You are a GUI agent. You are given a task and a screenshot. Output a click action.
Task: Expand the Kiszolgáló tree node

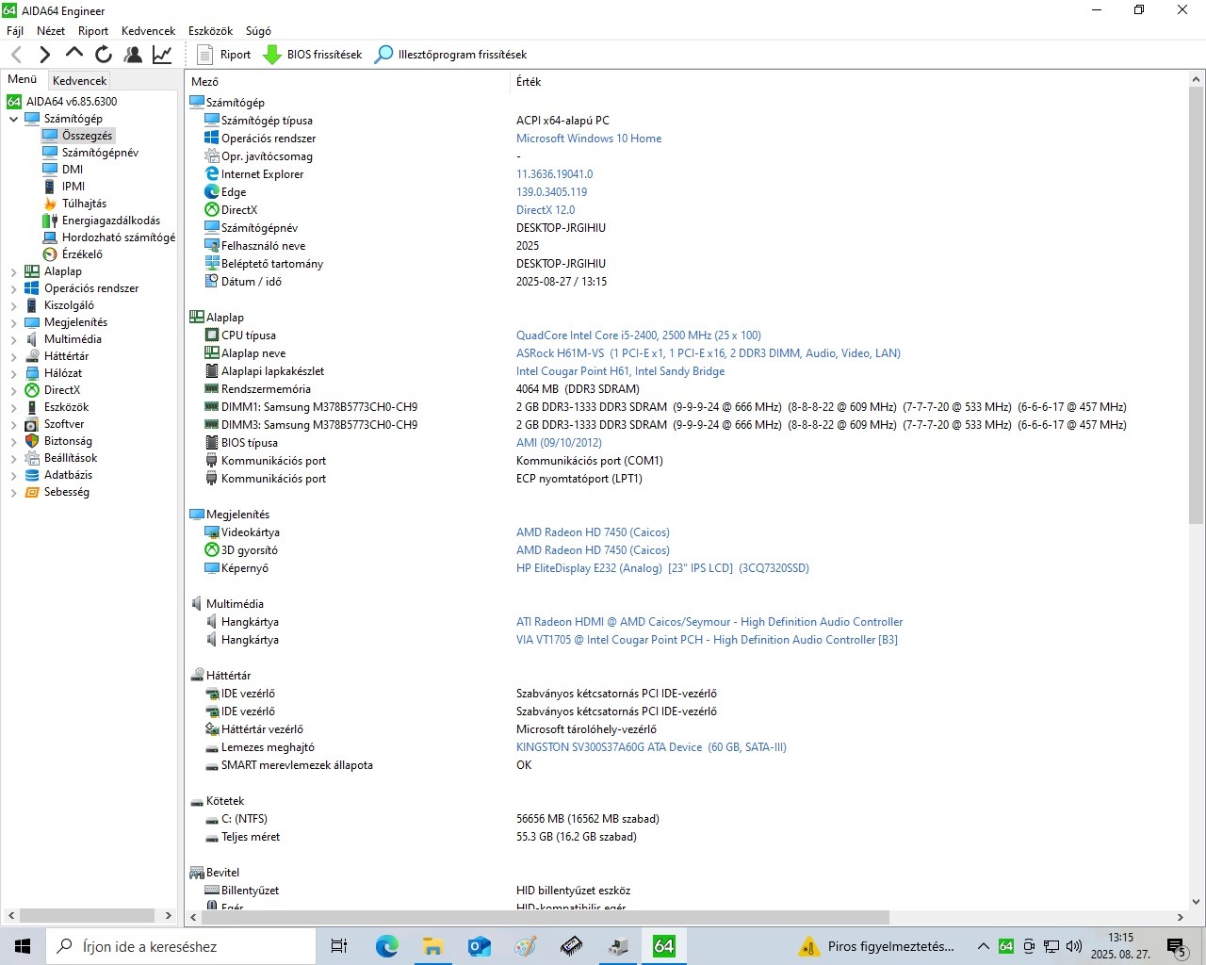[x=13, y=305]
